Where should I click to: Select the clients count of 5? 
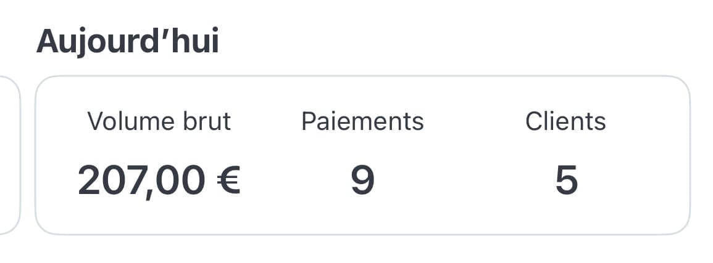click(566, 181)
